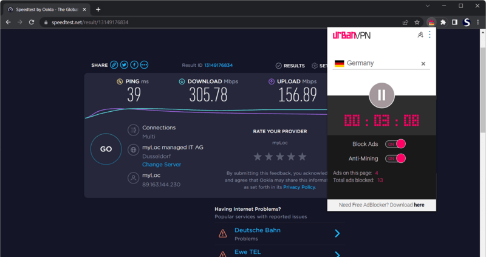Click IP address 89.163.144.230
Screen dimensions: 486x257
point(161,185)
